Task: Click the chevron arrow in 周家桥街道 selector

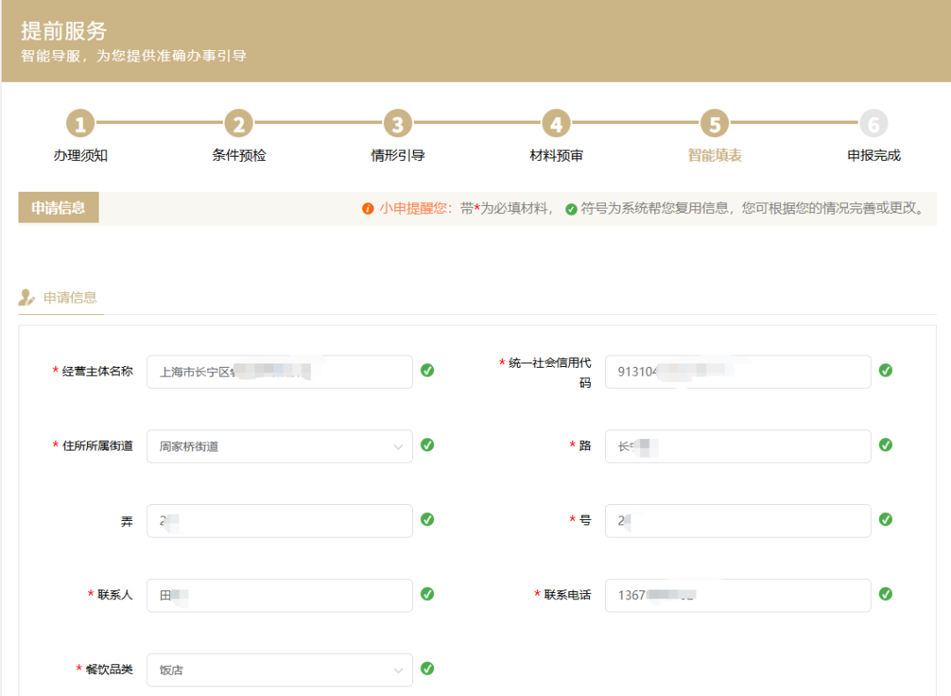Action: [x=398, y=446]
